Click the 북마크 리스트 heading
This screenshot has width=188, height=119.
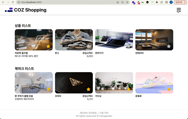(x=24, y=68)
